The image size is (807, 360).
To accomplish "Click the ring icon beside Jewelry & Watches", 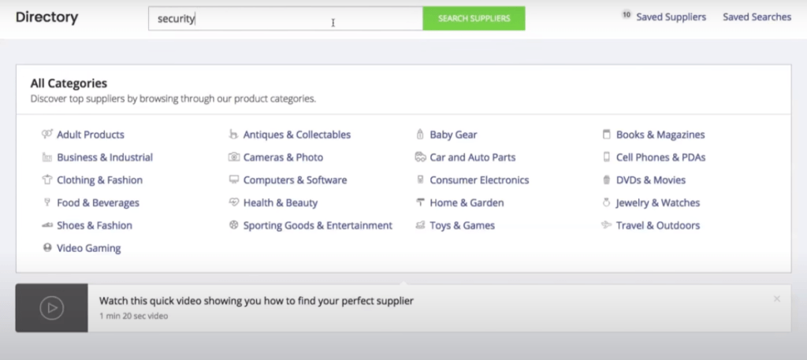I will (x=606, y=203).
